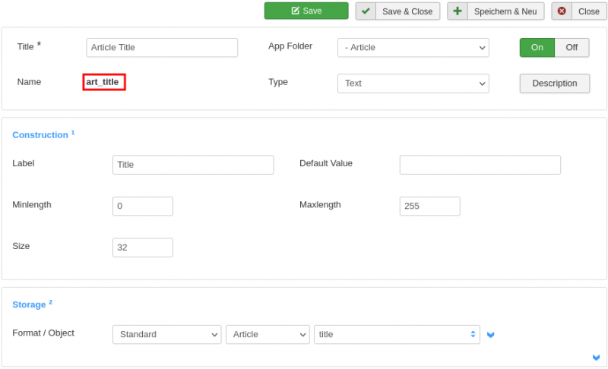Expand the blue chevron at the Storage panel bottom corner
Screen dimensions: 608x369
[x=596, y=358]
